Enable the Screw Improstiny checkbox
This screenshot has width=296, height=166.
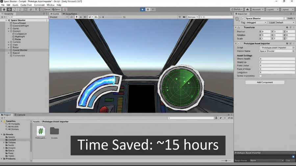click(x=260, y=76)
